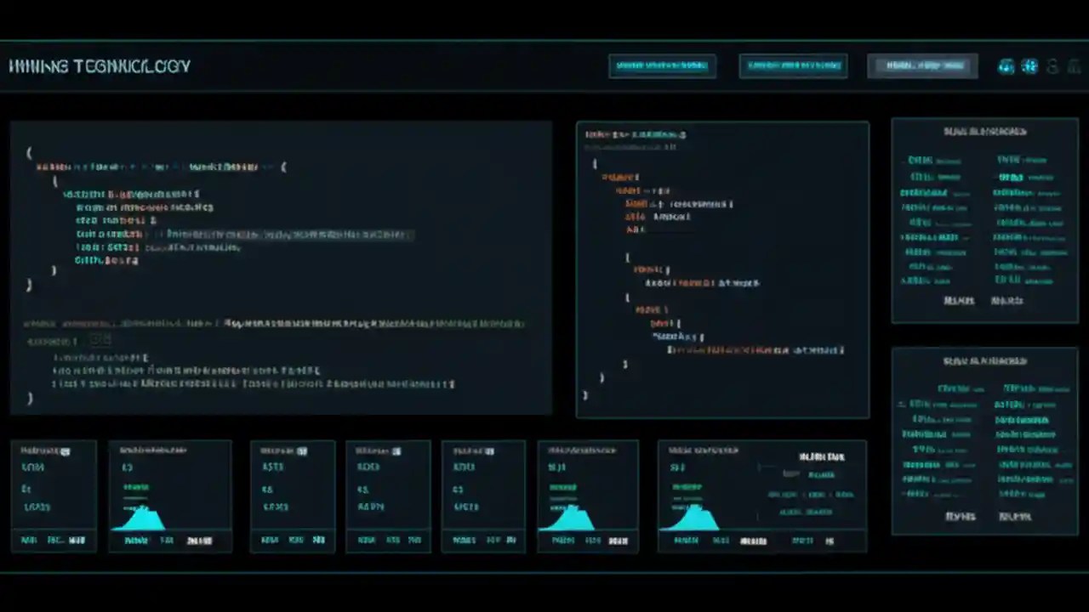Click the small icon on the first metric card
This screenshot has height=612, width=1089.
[x=65, y=450]
